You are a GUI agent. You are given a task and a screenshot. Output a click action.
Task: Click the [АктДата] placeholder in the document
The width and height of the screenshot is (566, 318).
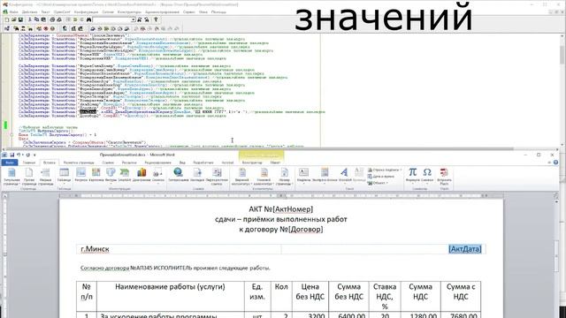click(465, 249)
